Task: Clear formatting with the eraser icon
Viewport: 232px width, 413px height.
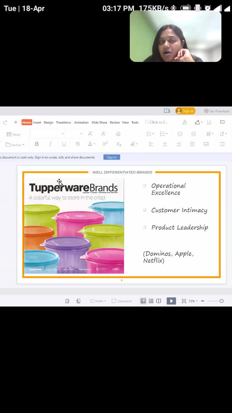Action: [118, 134]
